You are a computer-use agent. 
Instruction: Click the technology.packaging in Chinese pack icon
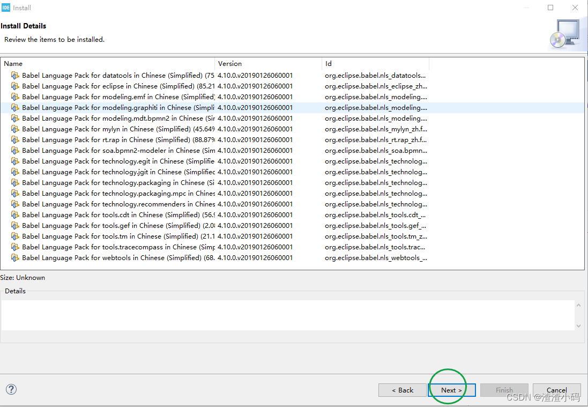pyautogui.click(x=15, y=183)
